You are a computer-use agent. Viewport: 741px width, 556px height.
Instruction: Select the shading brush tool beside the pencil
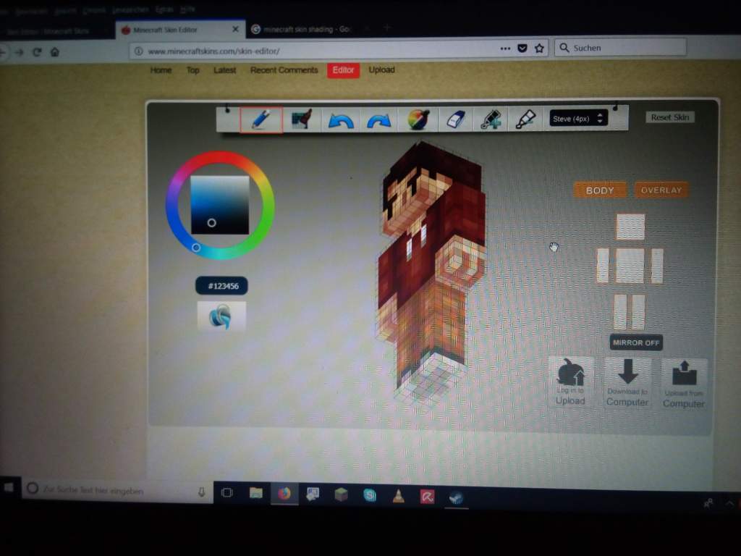click(302, 119)
